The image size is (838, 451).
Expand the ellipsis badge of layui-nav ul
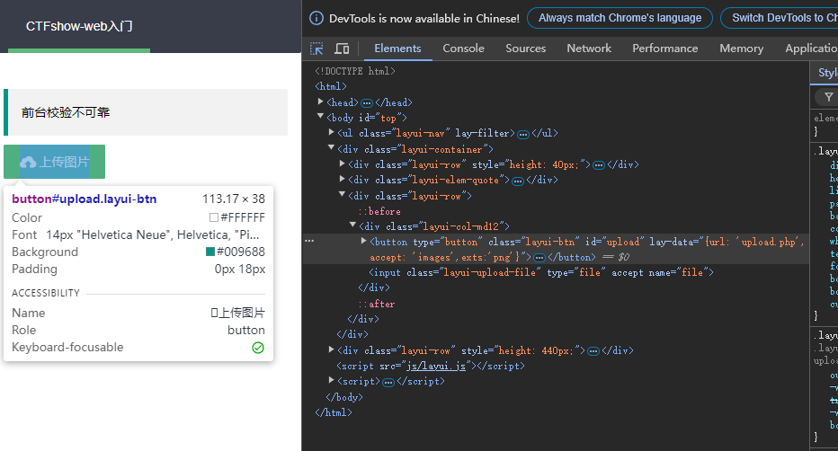tap(523, 134)
